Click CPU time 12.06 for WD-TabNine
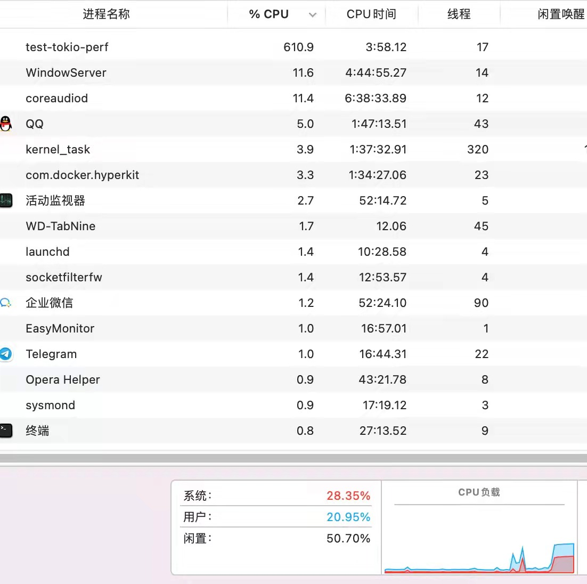This screenshot has width=587, height=584. coord(391,226)
